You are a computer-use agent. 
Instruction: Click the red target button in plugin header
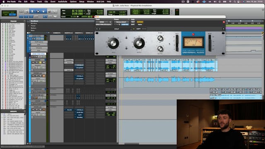tap(224, 22)
